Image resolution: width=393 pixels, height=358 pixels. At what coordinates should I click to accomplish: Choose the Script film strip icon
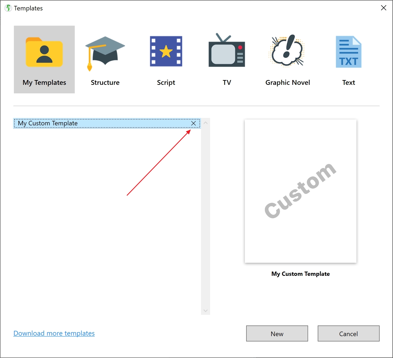pos(166,51)
